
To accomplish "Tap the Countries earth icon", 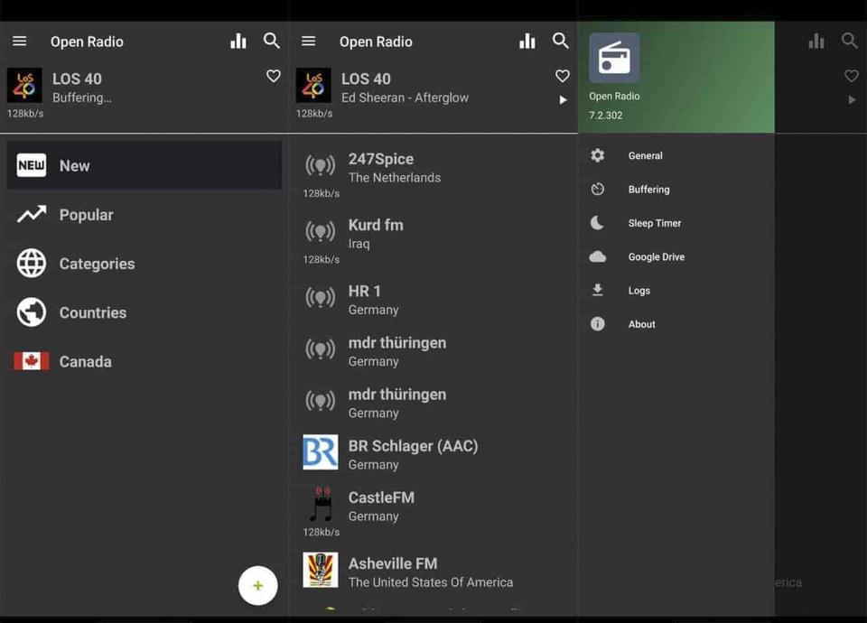I will point(32,312).
